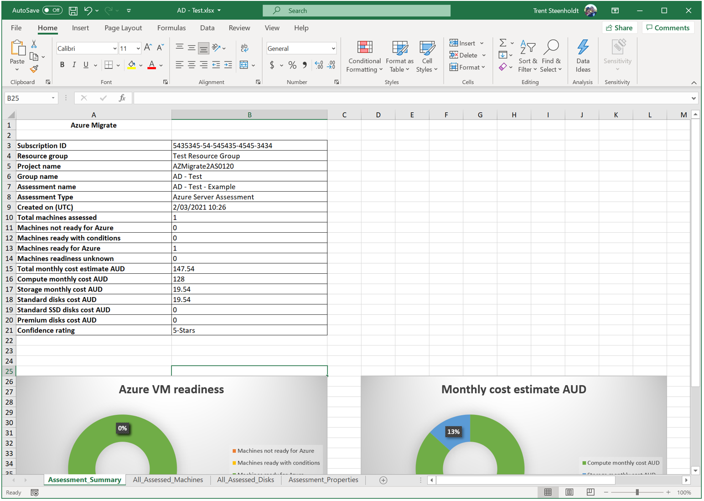The height and width of the screenshot is (501, 704).
Task: Open Conditional Formatting
Action: click(x=364, y=56)
